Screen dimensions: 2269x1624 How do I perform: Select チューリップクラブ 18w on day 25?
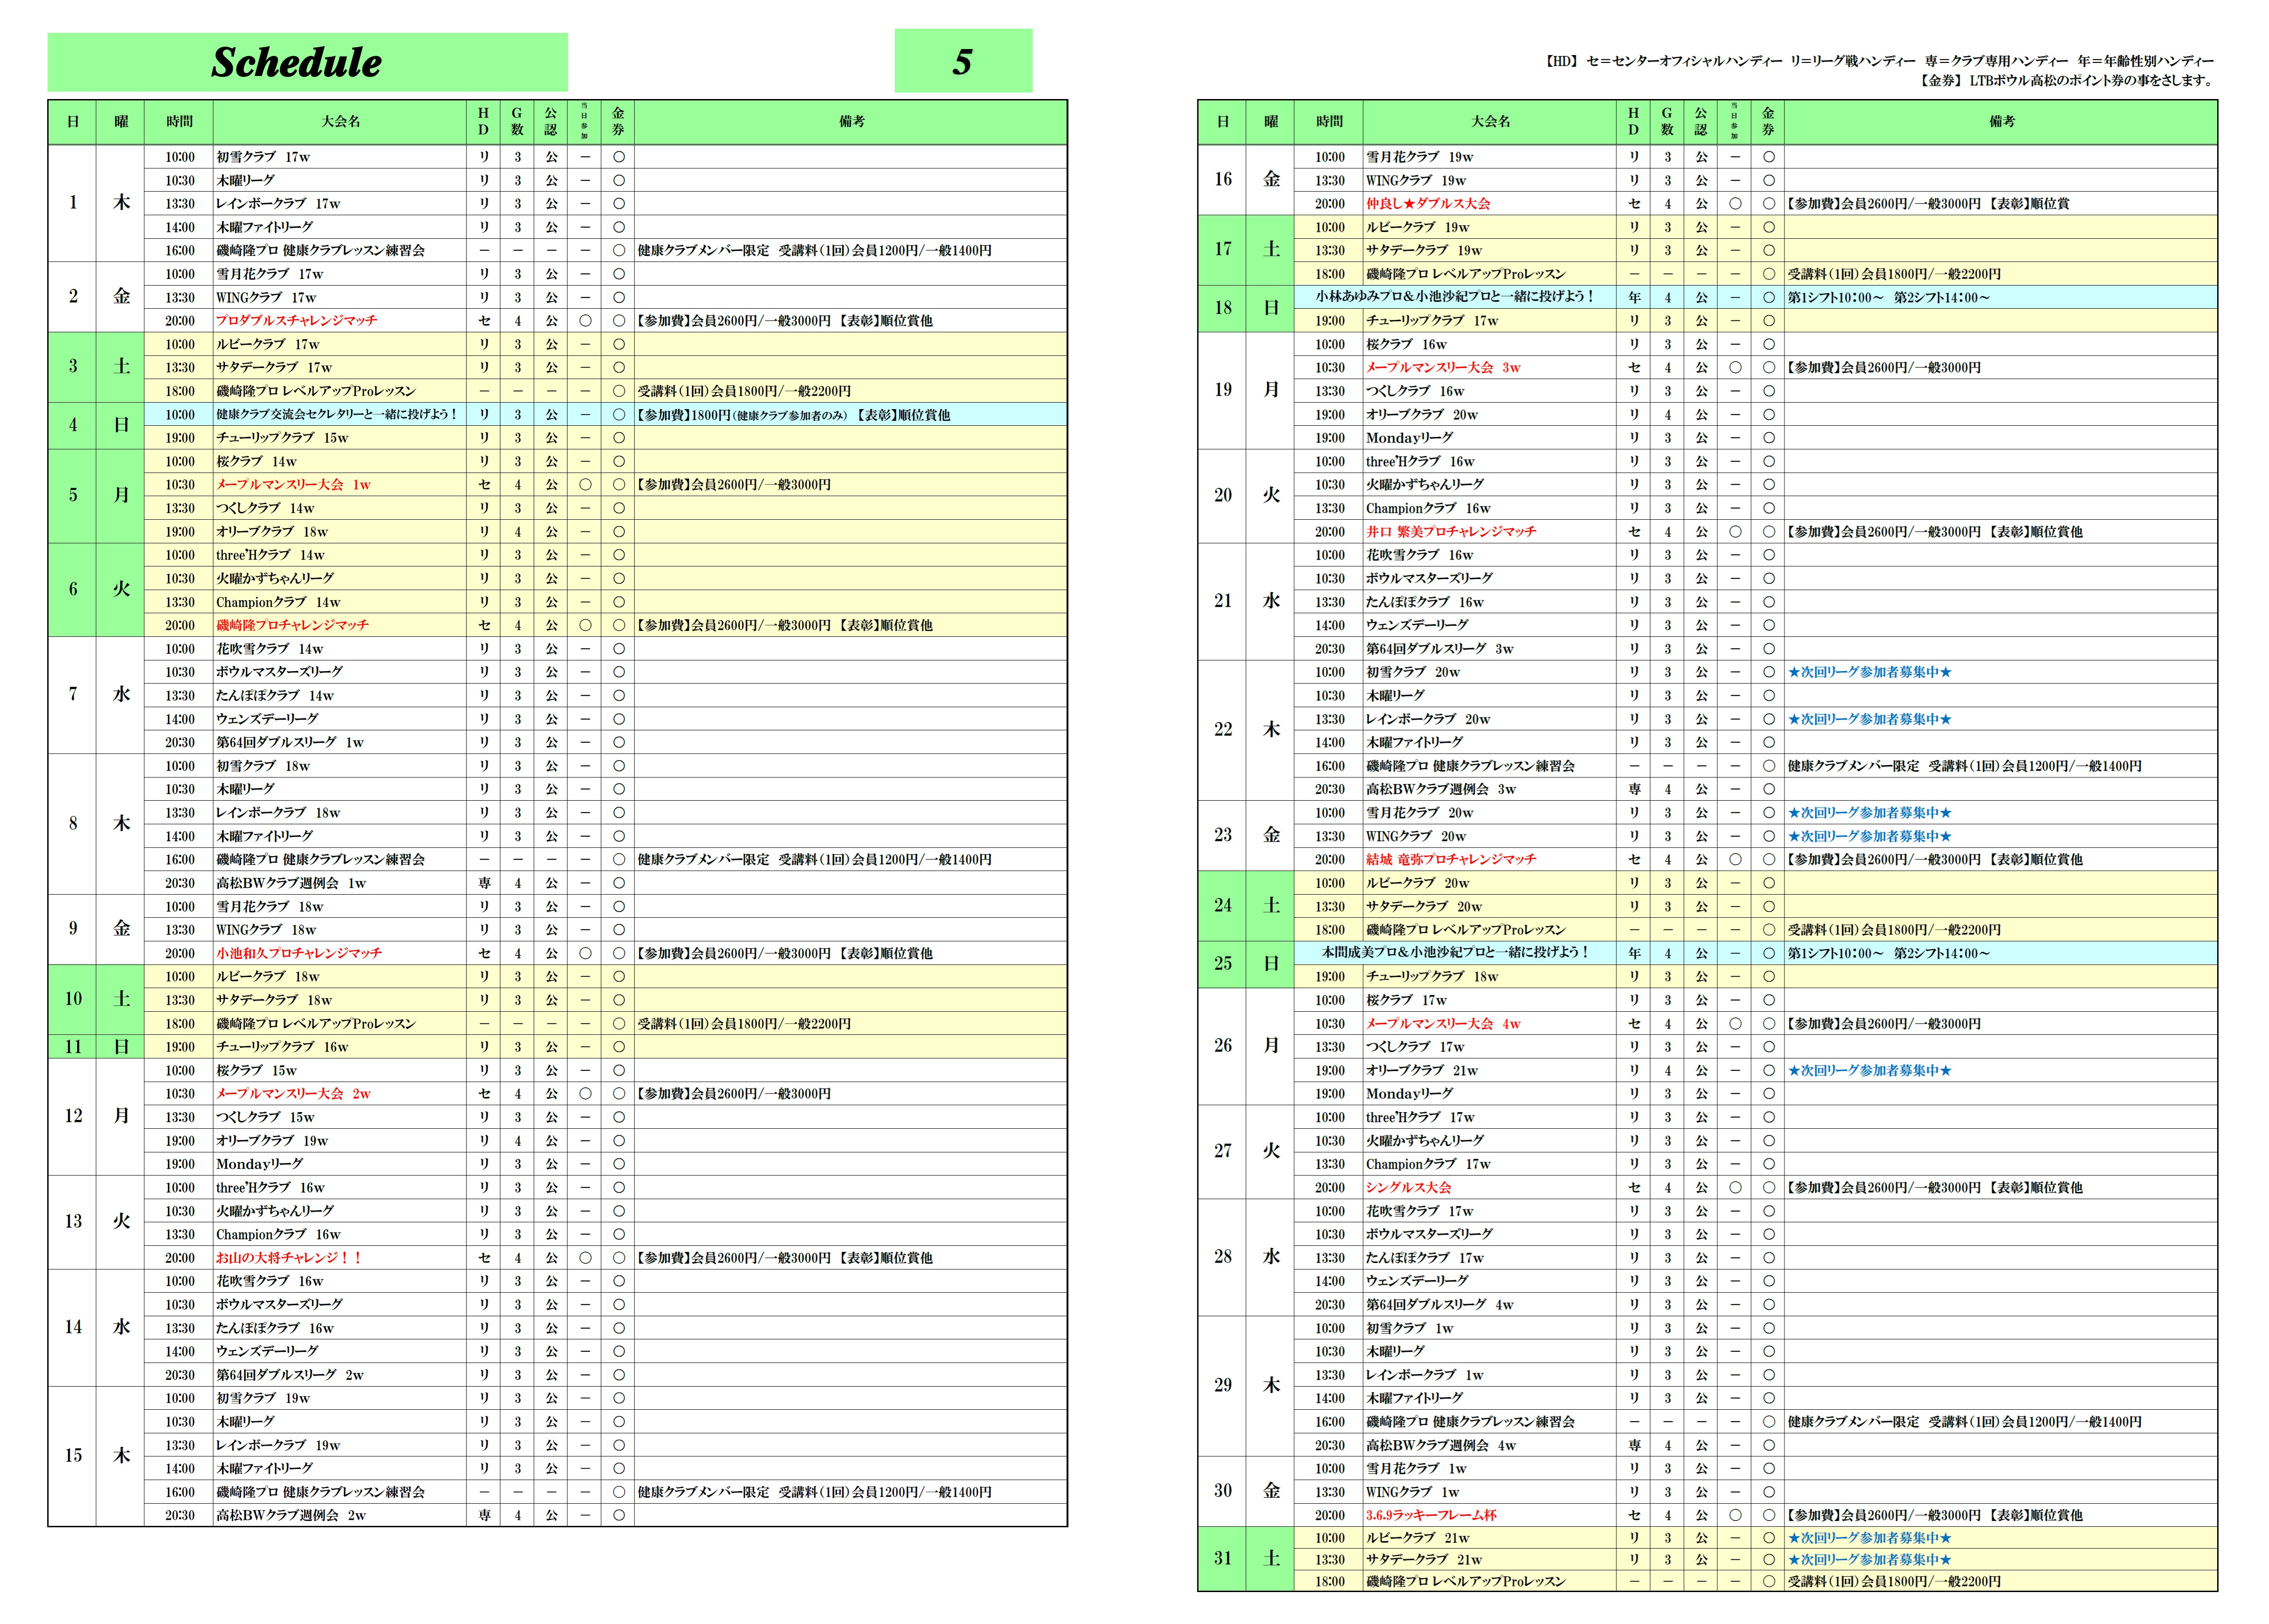click(1432, 977)
